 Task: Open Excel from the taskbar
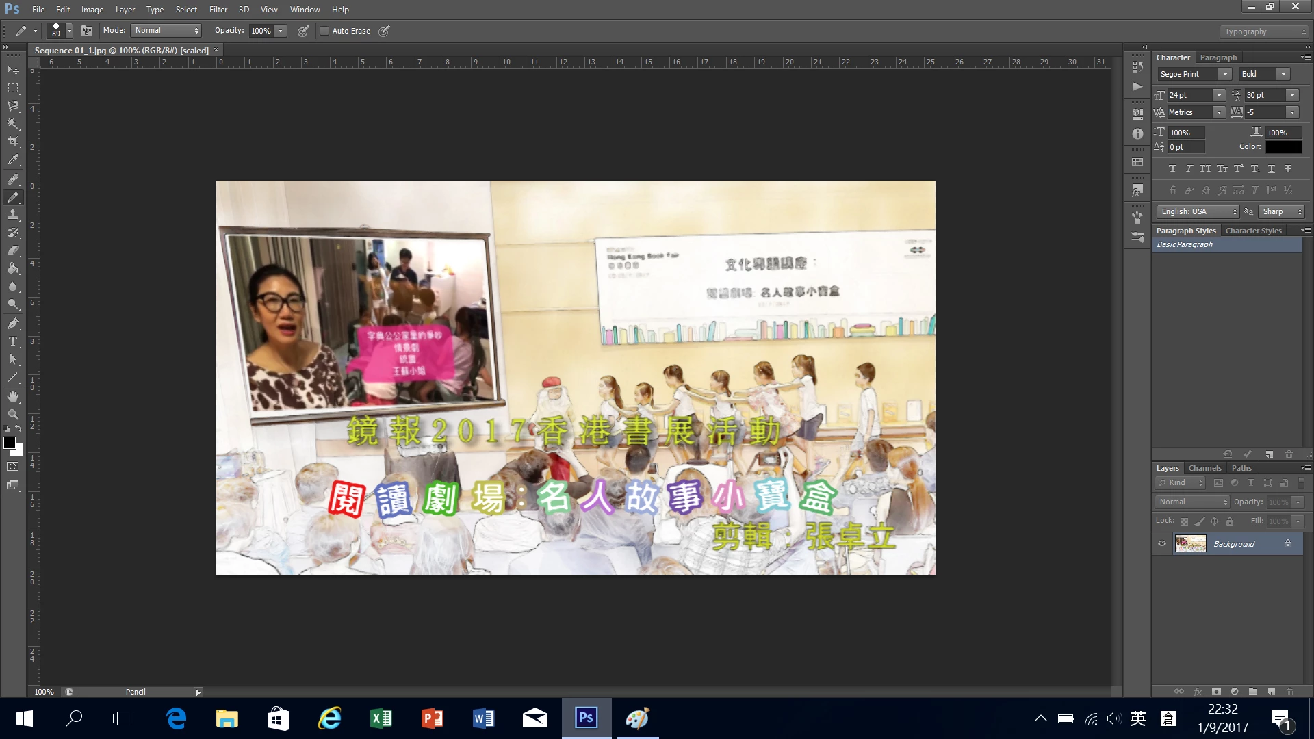pyautogui.click(x=381, y=718)
